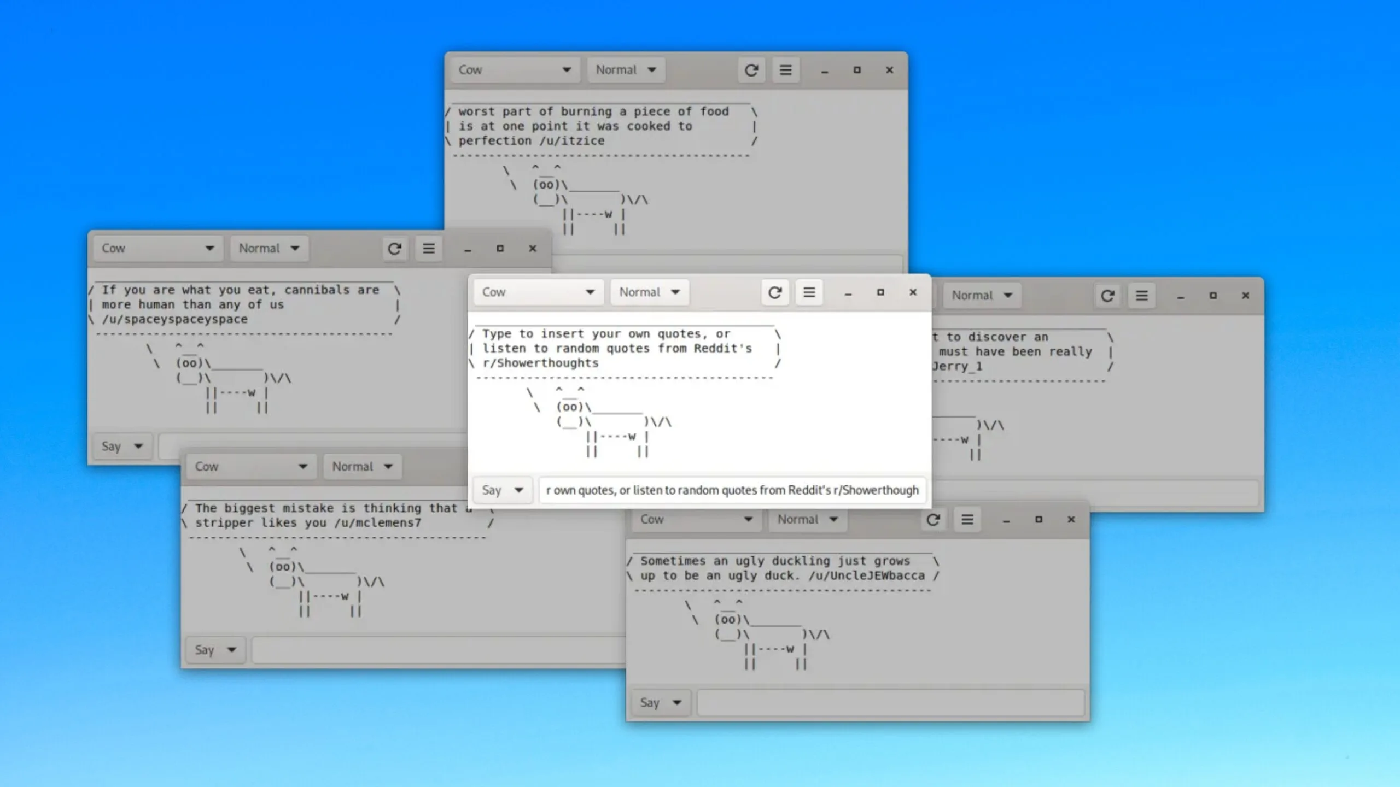Click Say button in bottom-right window
The width and height of the screenshot is (1400, 787).
tap(660, 702)
